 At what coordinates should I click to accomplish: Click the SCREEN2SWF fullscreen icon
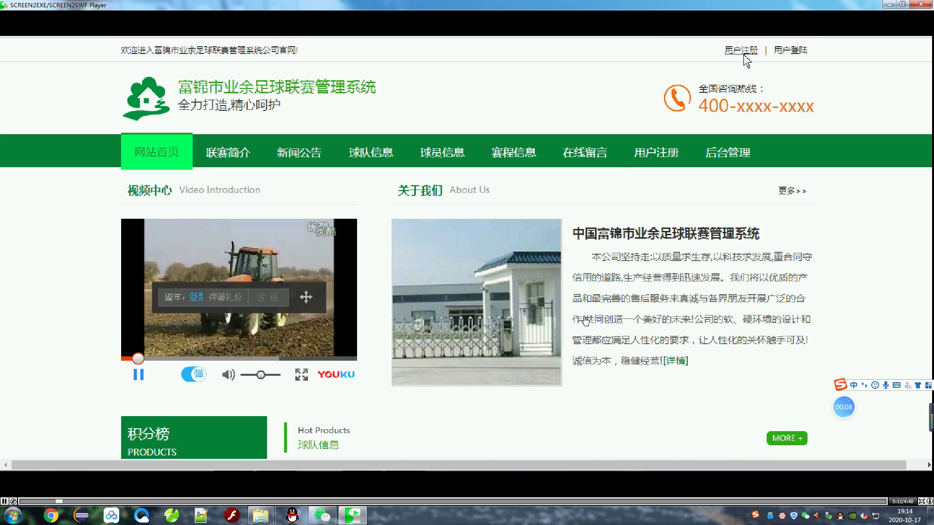tap(921, 501)
